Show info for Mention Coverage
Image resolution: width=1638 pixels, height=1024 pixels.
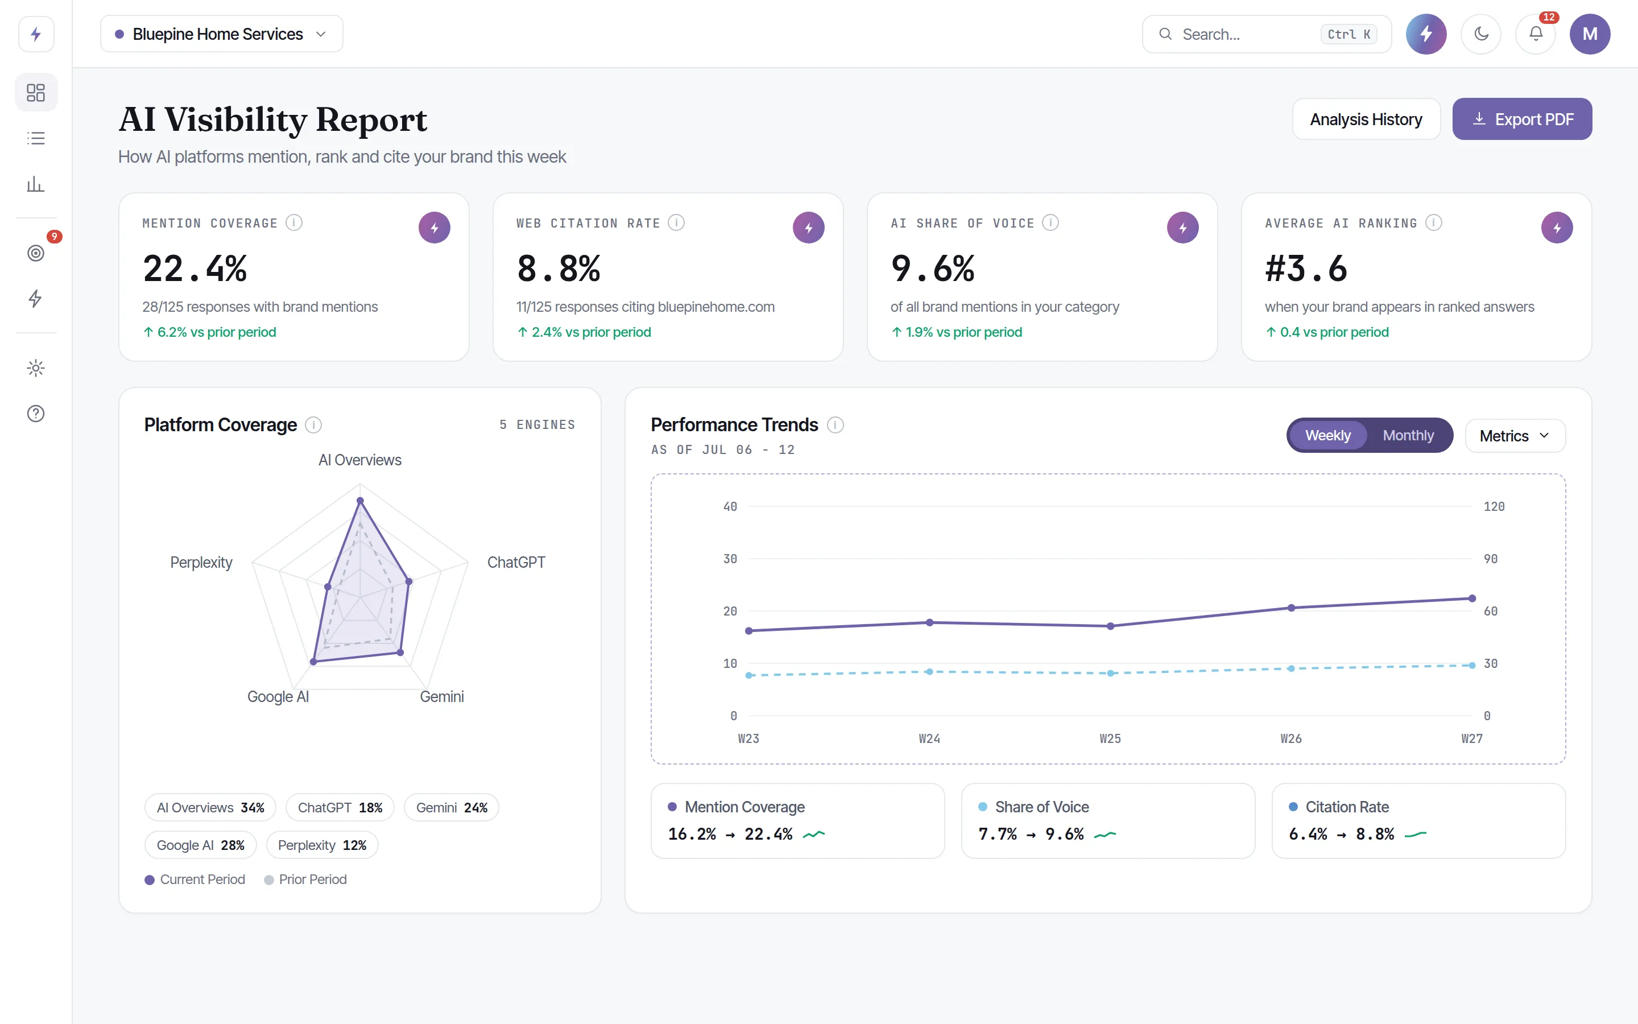pyautogui.click(x=293, y=223)
